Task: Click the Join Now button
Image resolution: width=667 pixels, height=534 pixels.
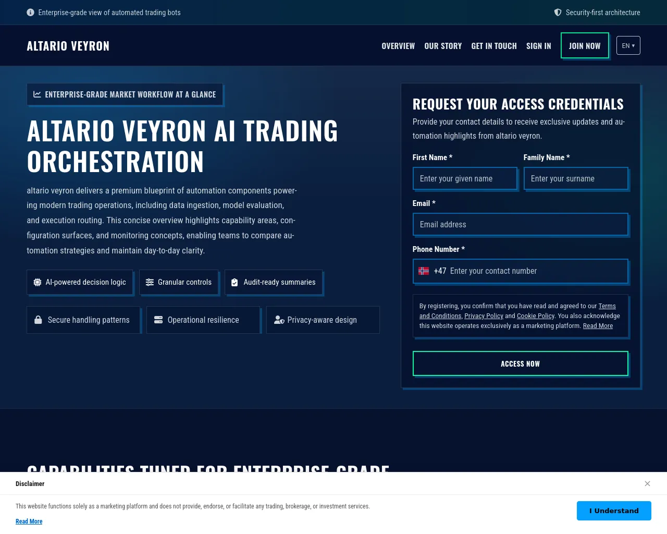Action: [585, 45]
